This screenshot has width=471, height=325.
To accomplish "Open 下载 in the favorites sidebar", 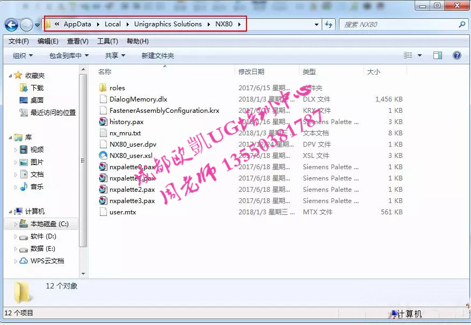I will click(37, 88).
